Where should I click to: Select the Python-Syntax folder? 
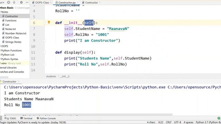(10, 59)
